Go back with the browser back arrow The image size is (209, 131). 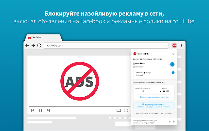coord(27,45)
